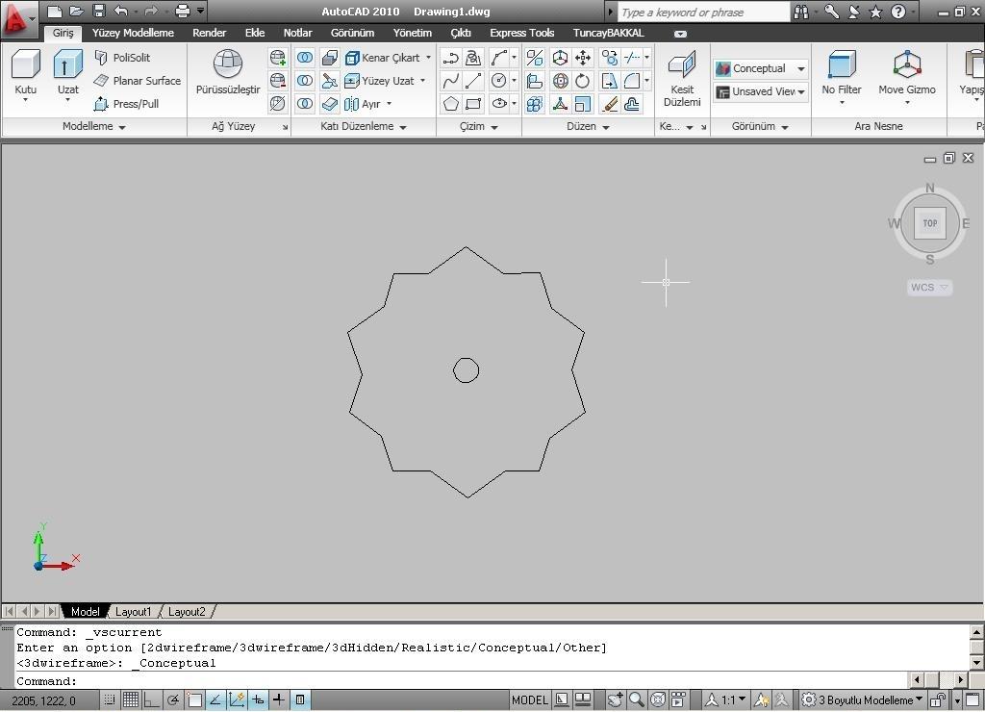Click the Save icon in quick access toolbar
Image resolution: width=985 pixels, height=712 pixels.
(x=98, y=12)
